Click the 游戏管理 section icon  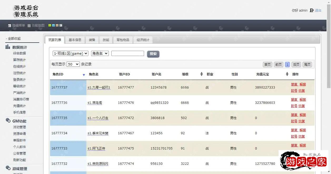click(8, 168)
